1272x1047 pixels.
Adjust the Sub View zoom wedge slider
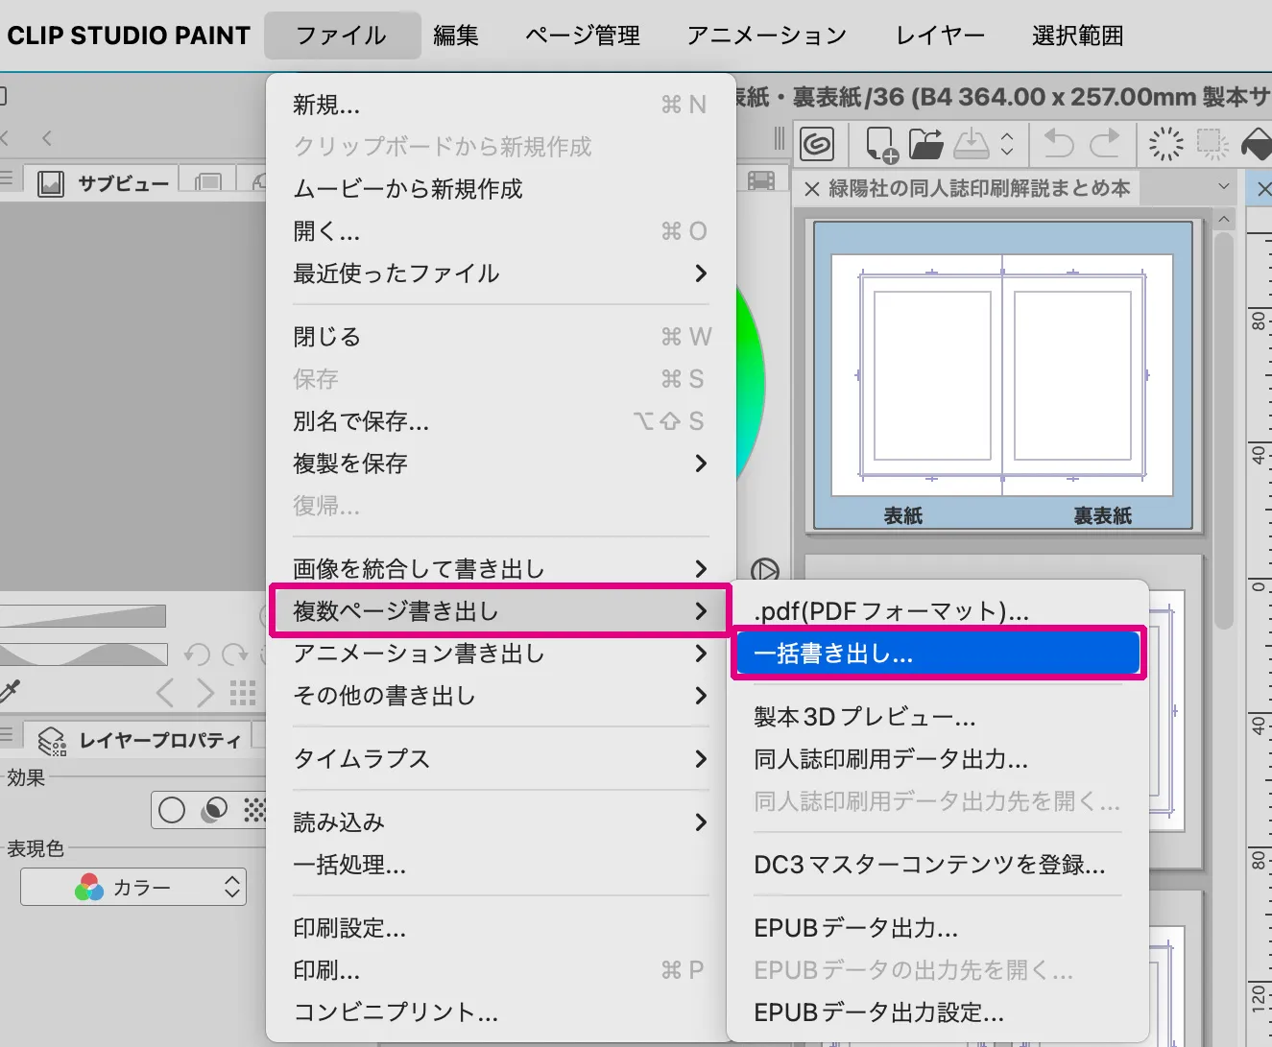84,615
